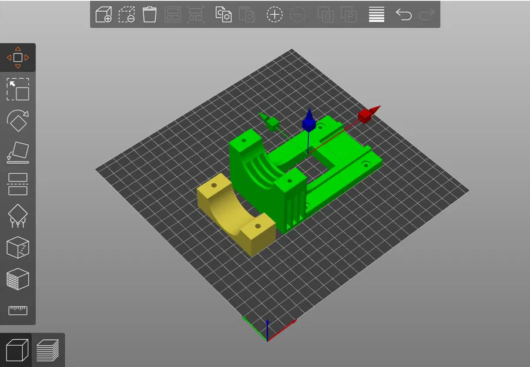Switch to sliced layers preview
Screen dimensions: 530x367
[48, 350]
